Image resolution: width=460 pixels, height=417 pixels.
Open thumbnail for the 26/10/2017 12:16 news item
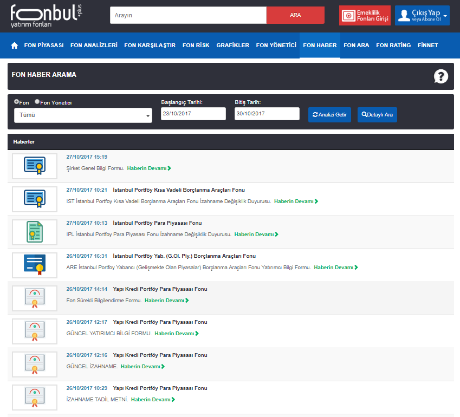(35, 364)
